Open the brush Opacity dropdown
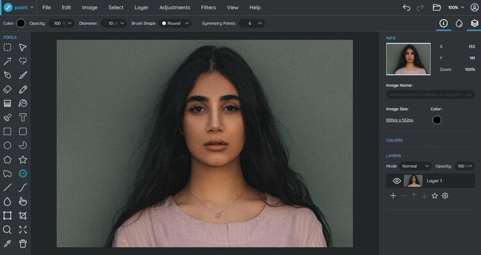Image resolution: width=481 pixels, height=255 pixels. pos(62,23)
